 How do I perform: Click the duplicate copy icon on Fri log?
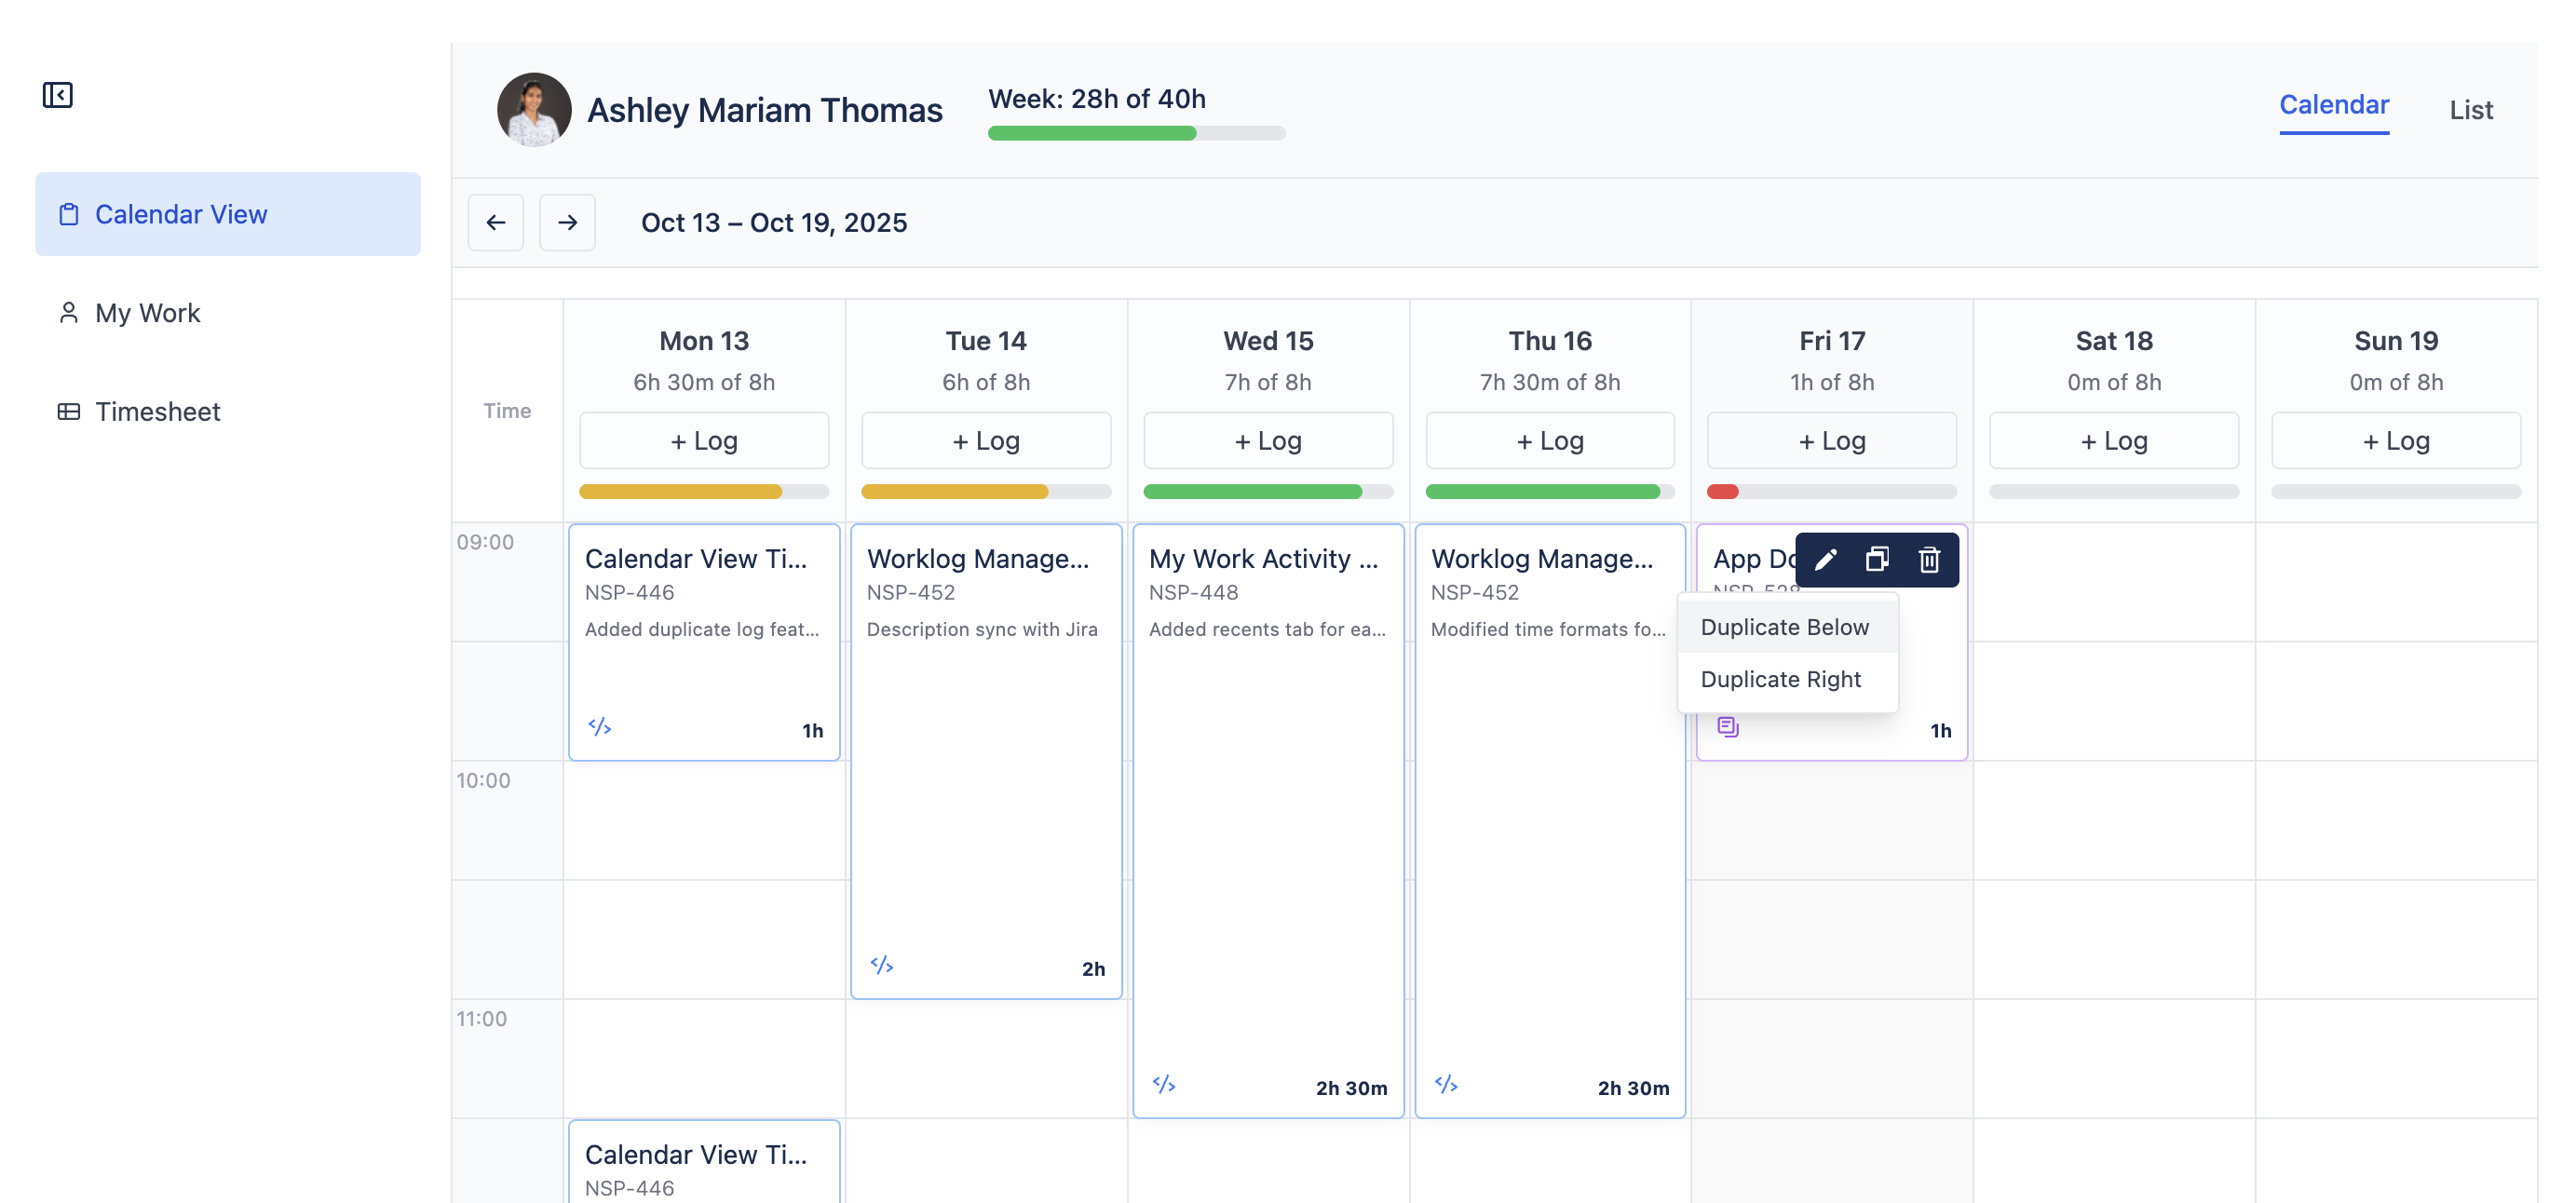click(1877, 559)
